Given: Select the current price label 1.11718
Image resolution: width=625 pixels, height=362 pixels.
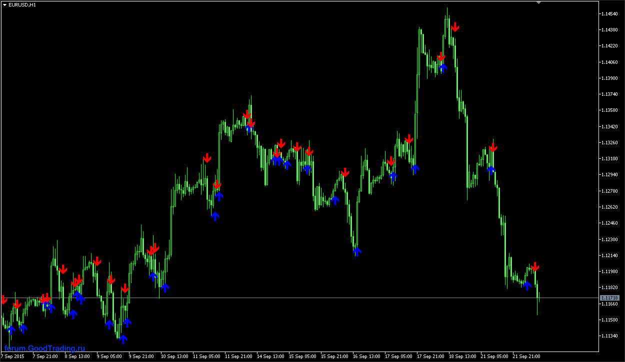Looking at the screenshot, I should click(609, 298).
